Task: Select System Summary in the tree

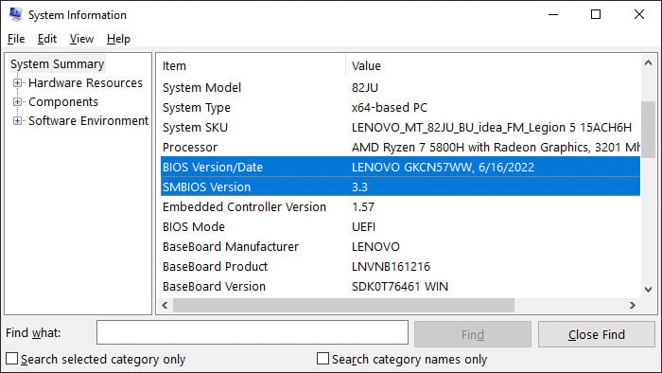Action: (x=58, y=64)
